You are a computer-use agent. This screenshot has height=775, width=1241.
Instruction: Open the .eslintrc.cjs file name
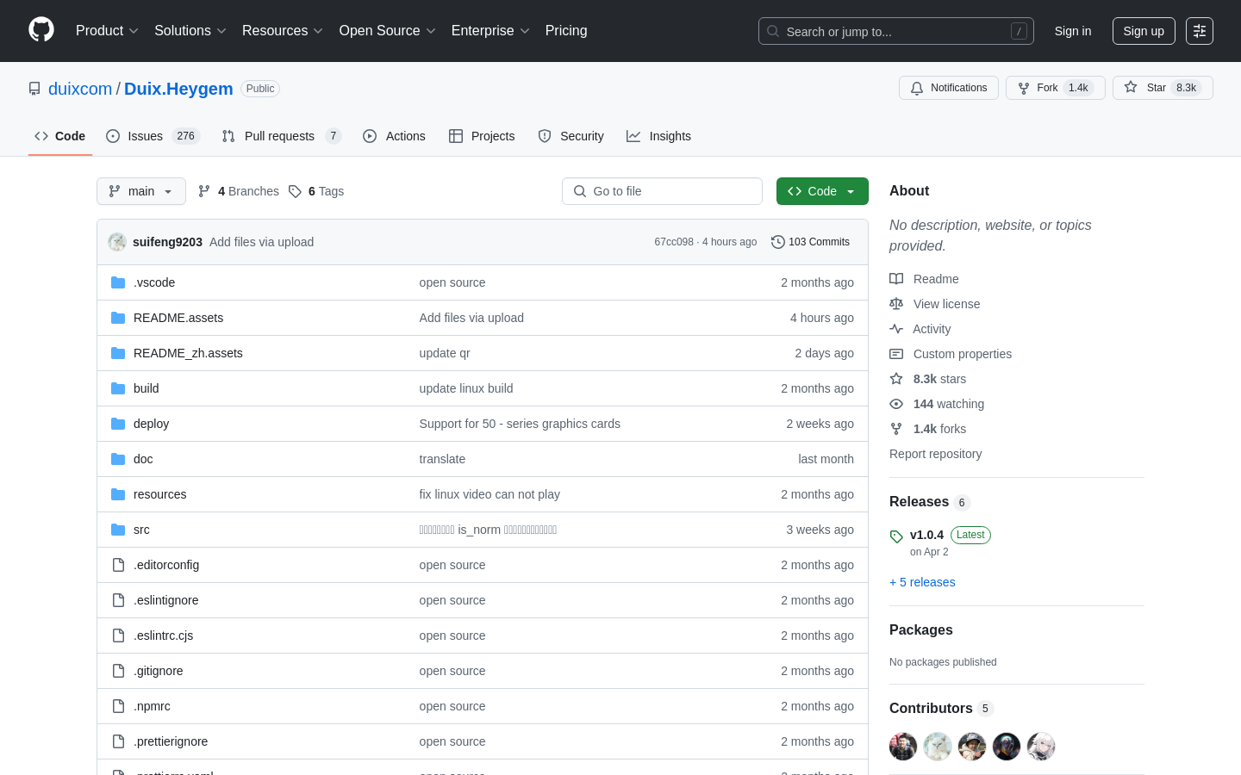tap(163, 635)
